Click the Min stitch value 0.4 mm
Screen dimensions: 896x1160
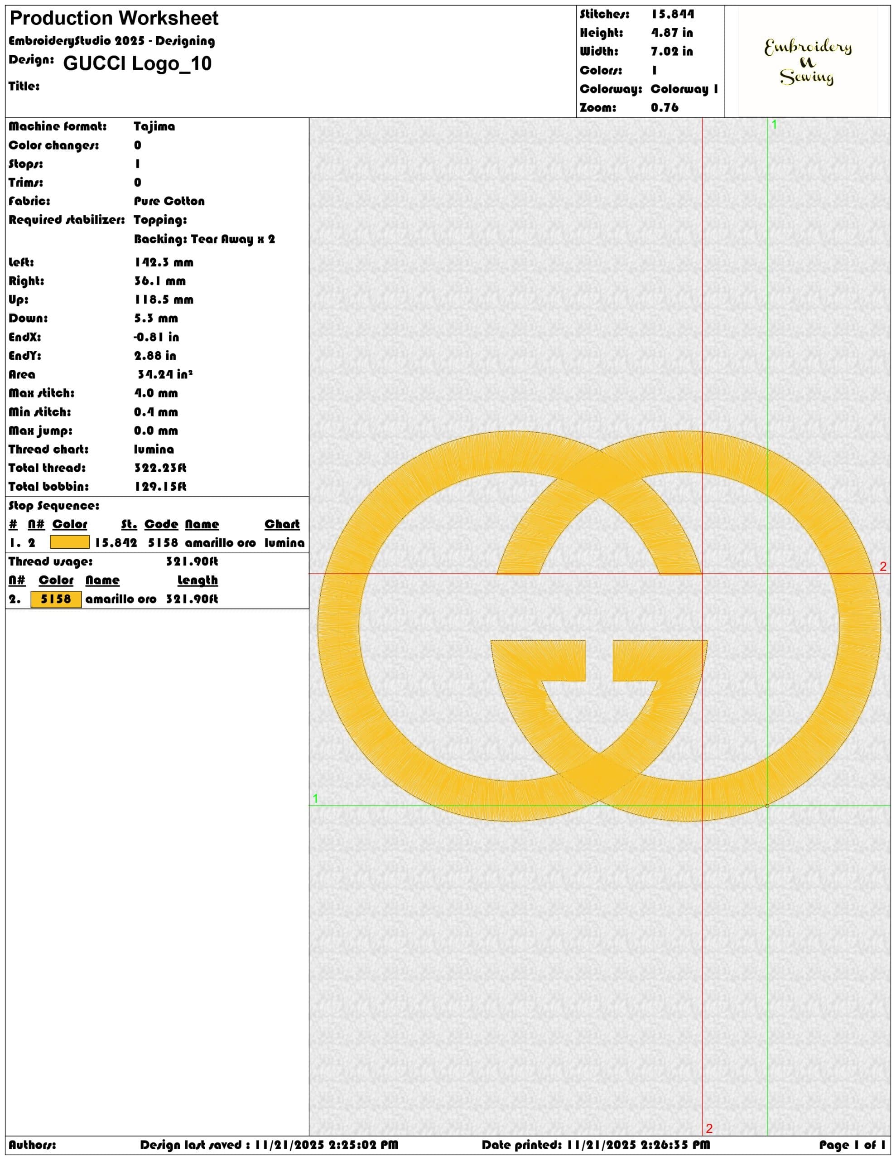[156, 412]
